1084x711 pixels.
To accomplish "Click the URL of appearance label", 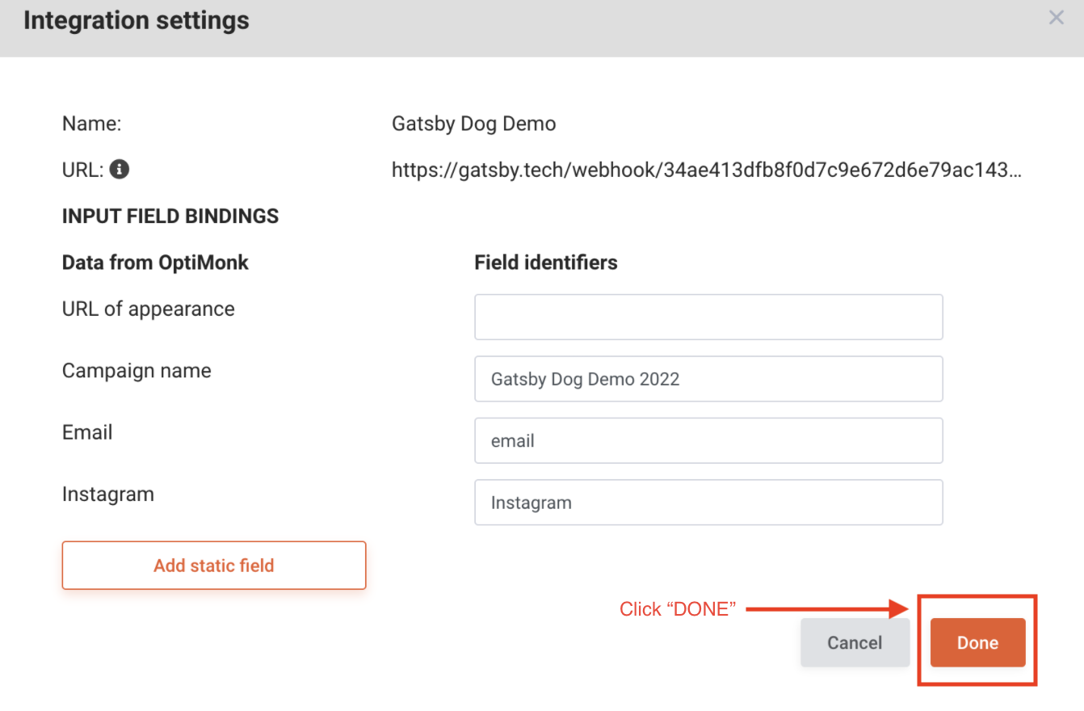I will click(149, 309).
